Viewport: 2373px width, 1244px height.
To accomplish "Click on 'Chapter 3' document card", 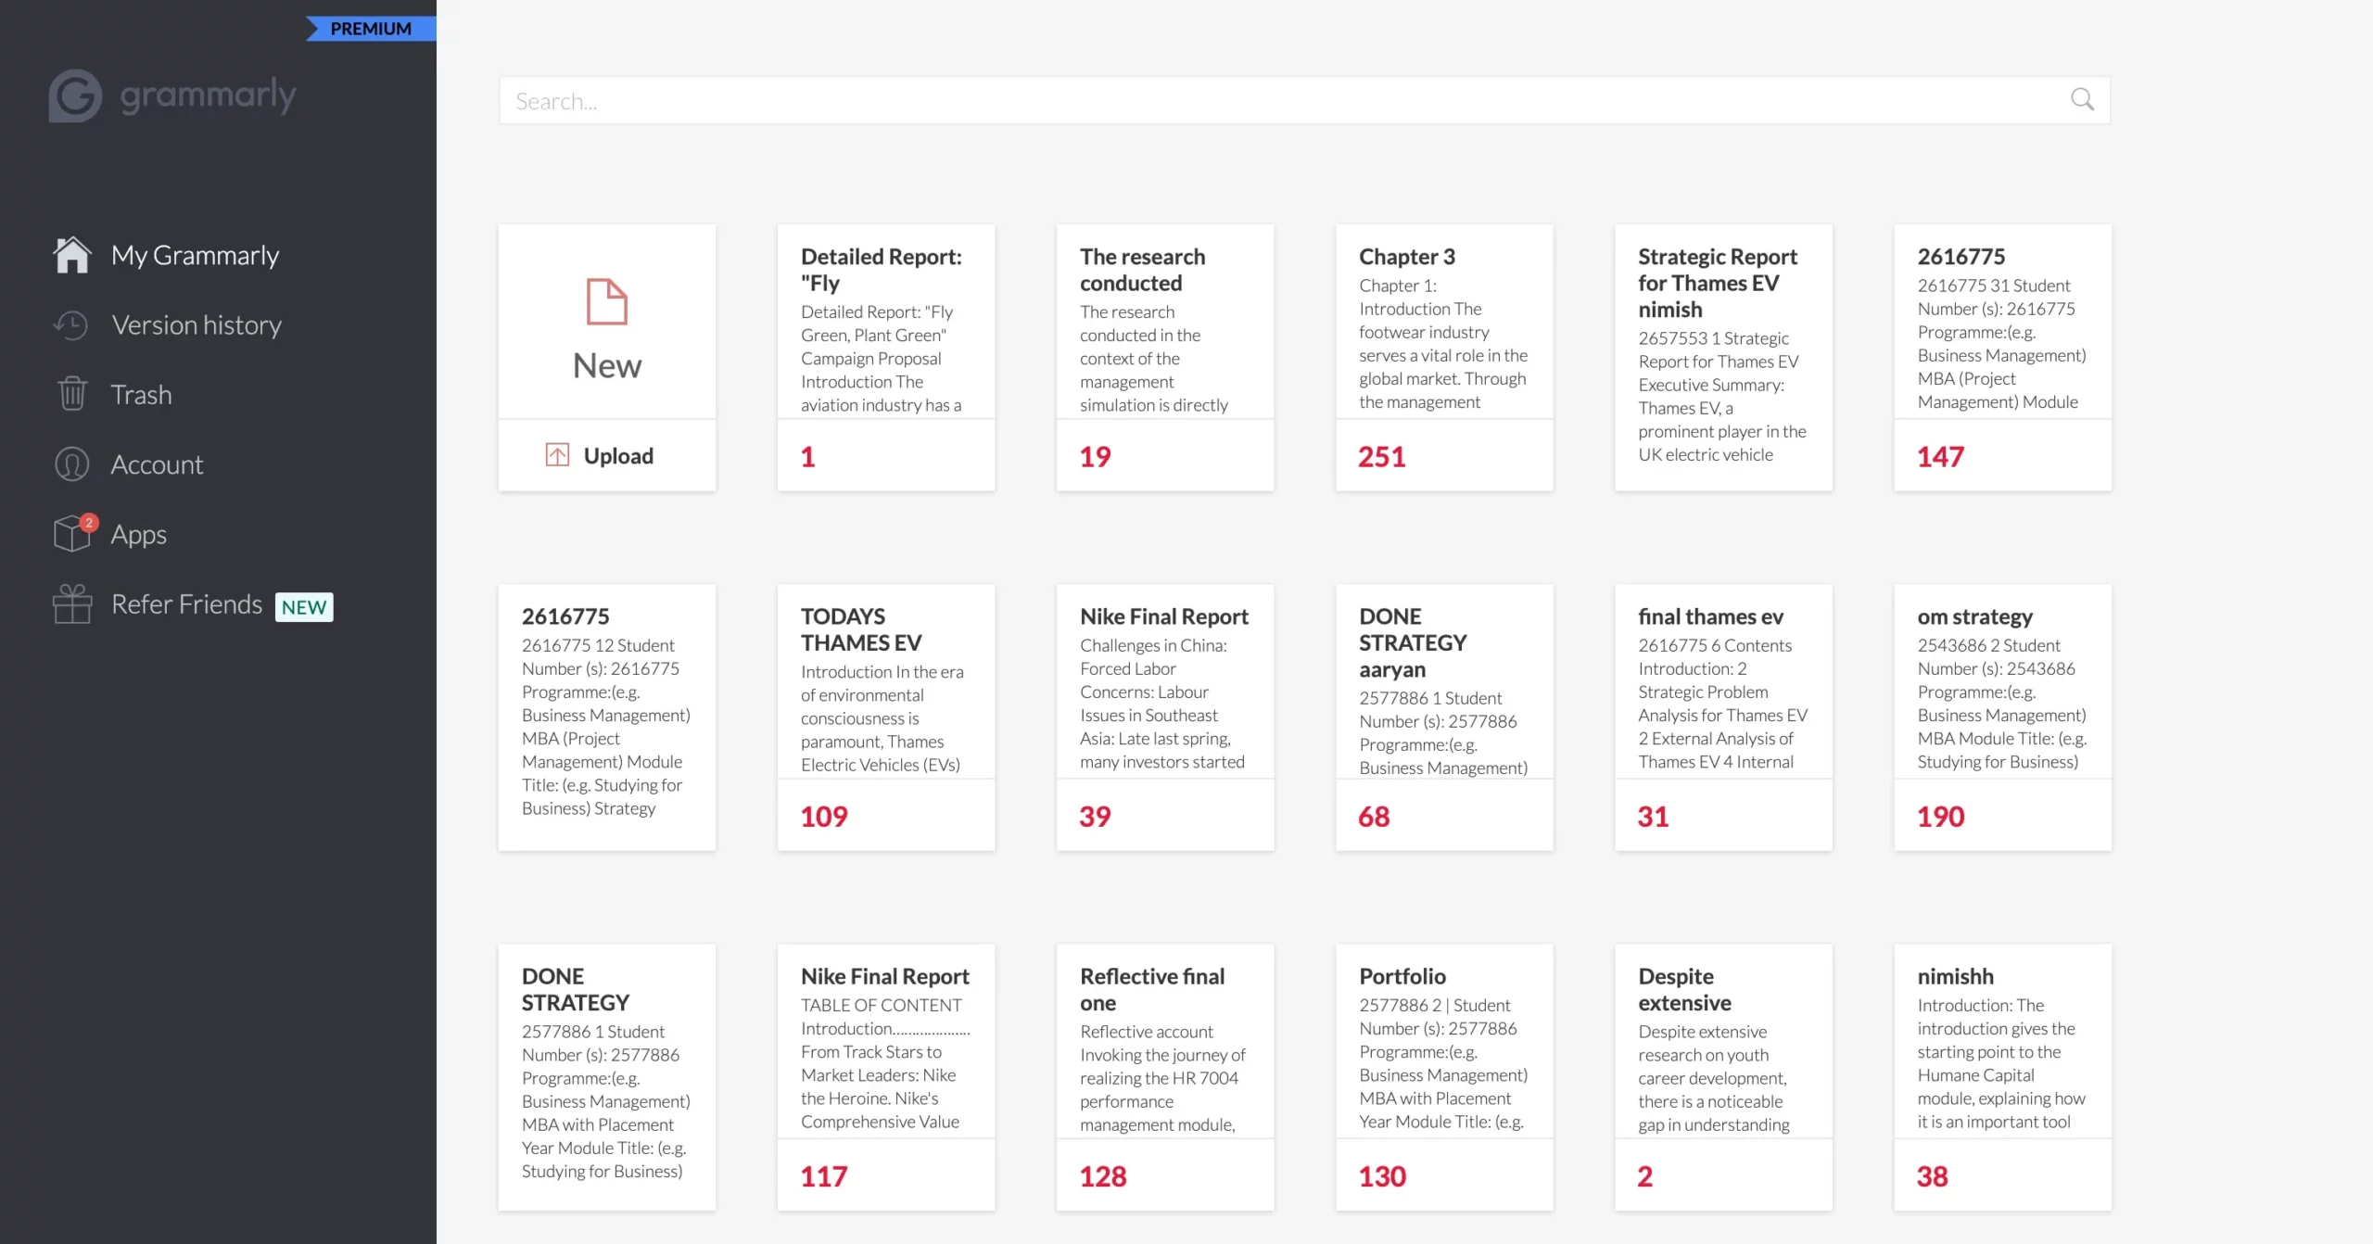I will (x=1444, y=356).
